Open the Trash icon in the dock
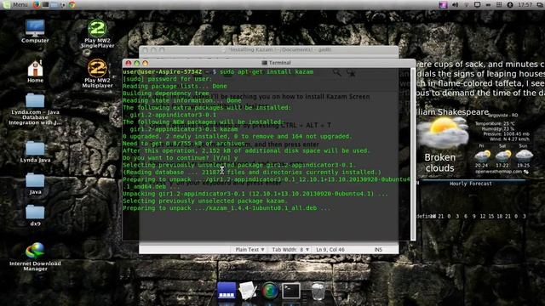 point(318,291)
